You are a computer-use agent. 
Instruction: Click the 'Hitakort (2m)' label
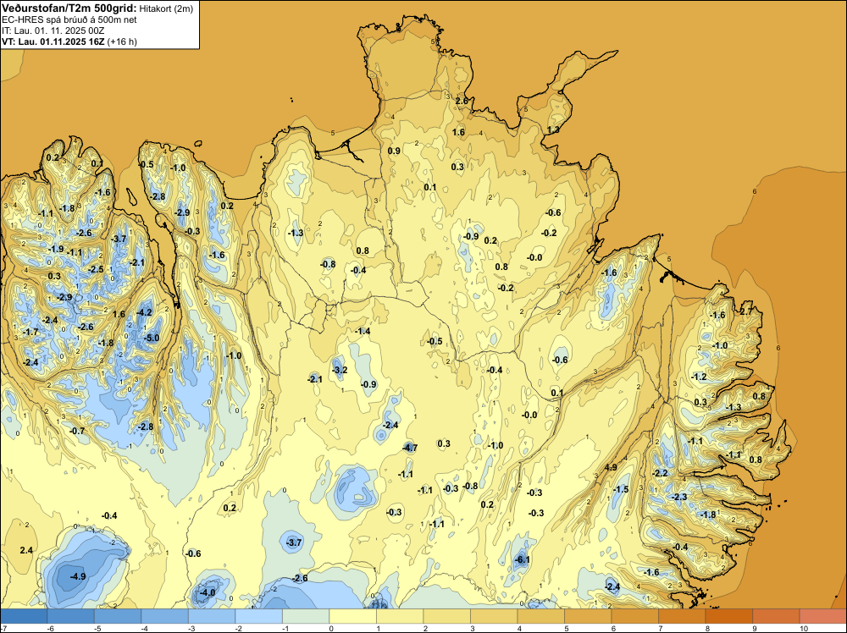[x=165, y=8]
